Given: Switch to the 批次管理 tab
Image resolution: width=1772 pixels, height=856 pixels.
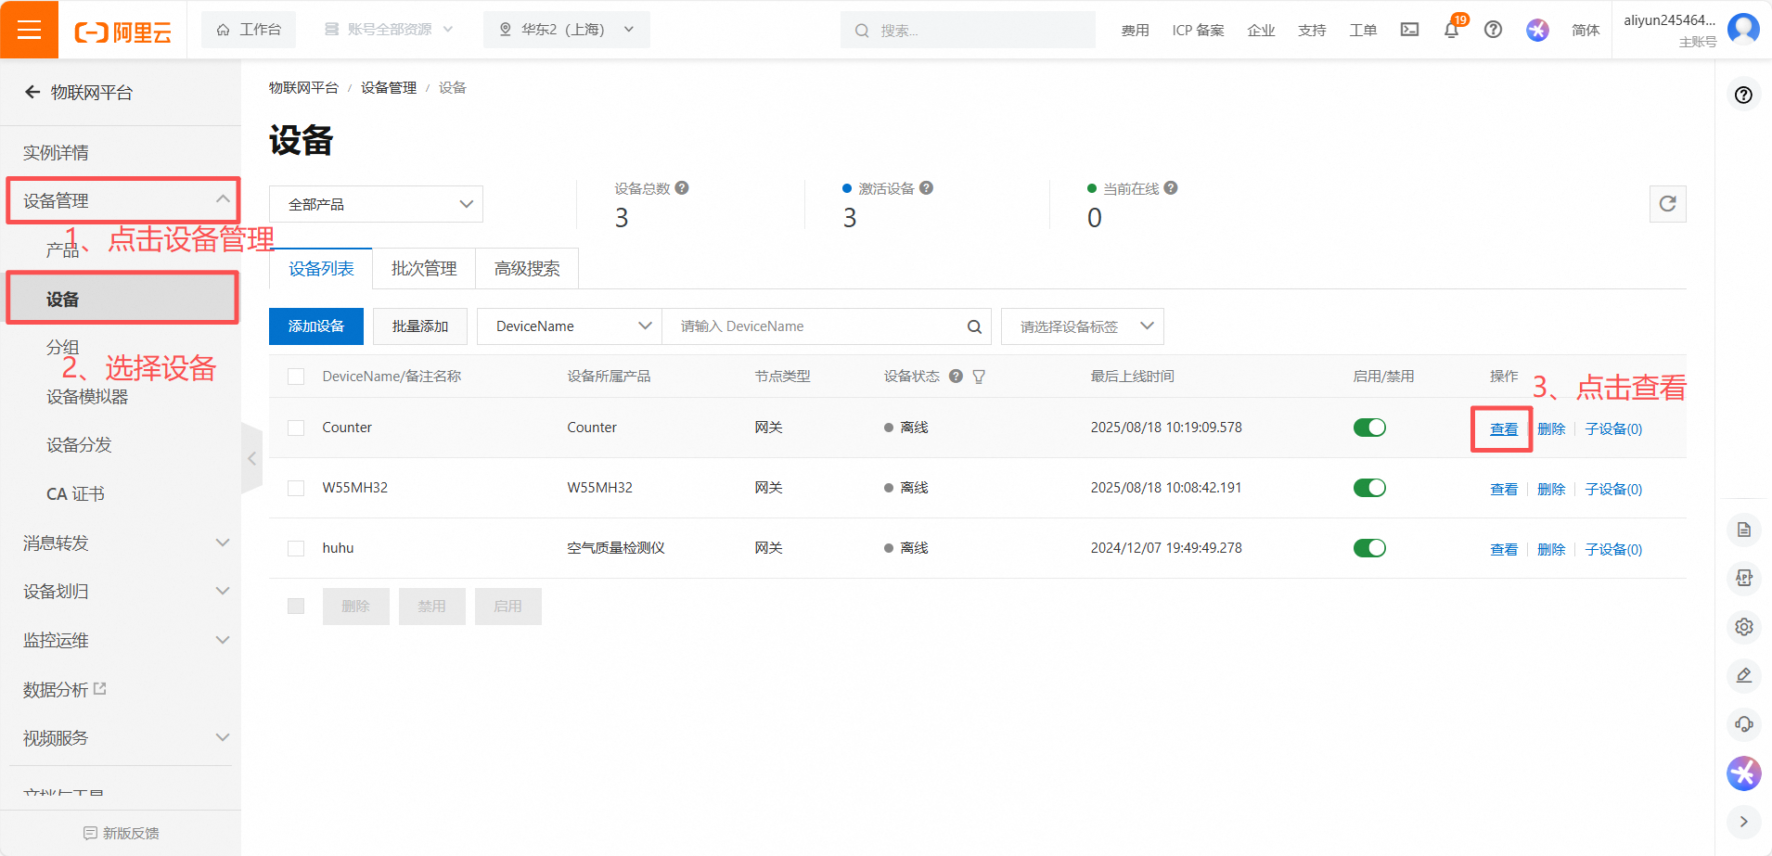Looking at the screenshot, I should click(424, 269).
